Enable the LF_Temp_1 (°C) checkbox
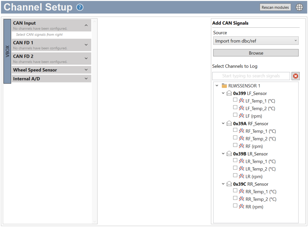 click(x=235, y=100)
